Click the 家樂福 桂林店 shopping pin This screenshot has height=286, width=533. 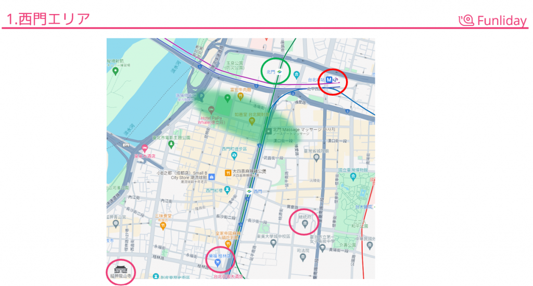click(x=218, y=263)
